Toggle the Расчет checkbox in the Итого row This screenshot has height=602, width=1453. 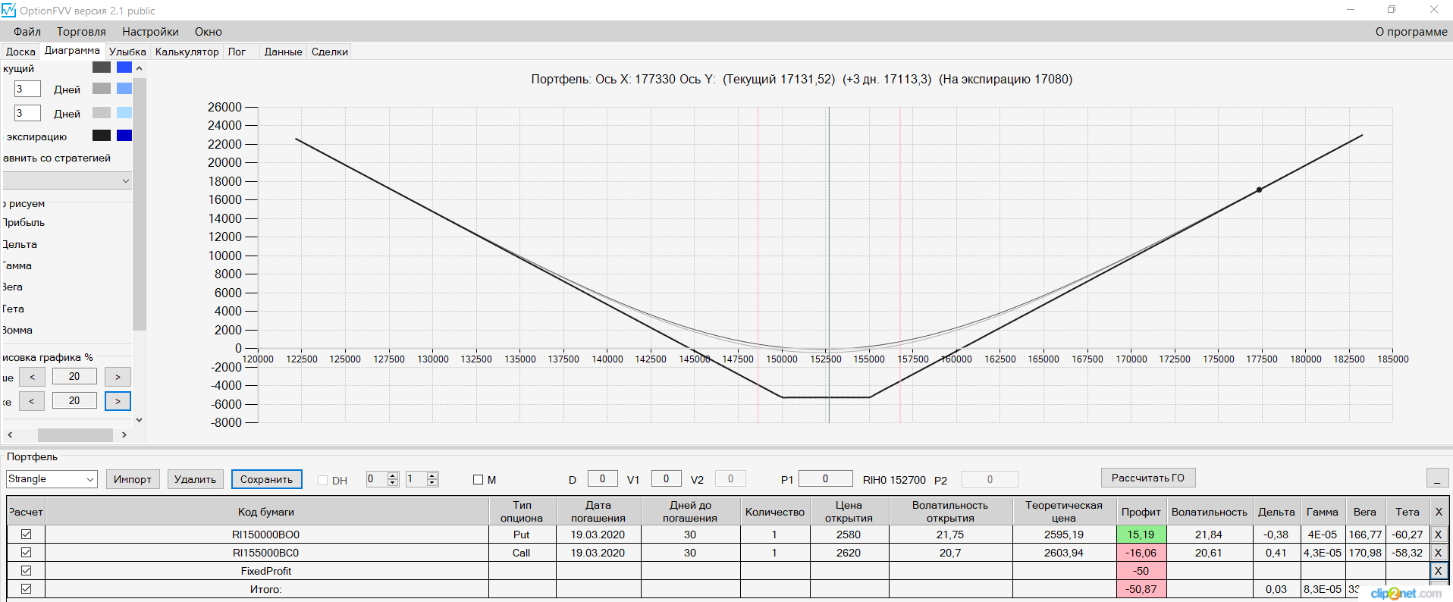click(26, 589)
